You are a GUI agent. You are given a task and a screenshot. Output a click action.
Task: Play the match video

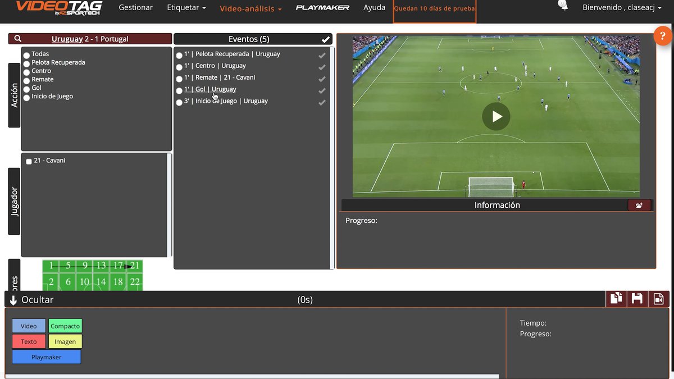496,116
